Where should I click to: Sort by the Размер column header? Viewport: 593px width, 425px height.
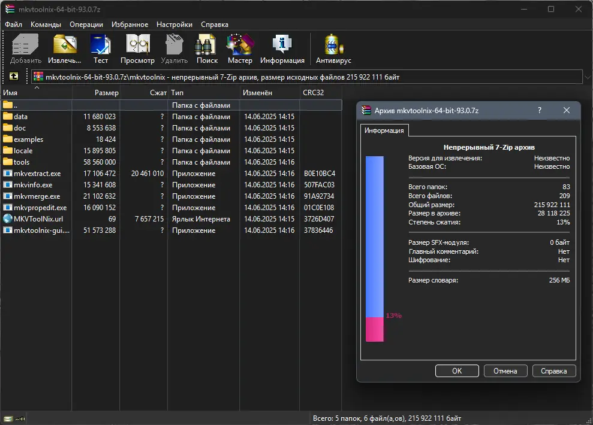tap(106, 93)
